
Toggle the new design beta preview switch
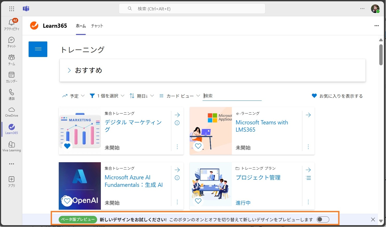(x=323, y=219)
